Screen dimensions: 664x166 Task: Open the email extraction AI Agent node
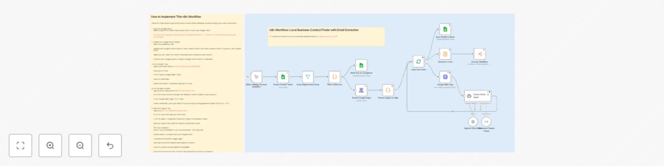(x=478, y=96)
